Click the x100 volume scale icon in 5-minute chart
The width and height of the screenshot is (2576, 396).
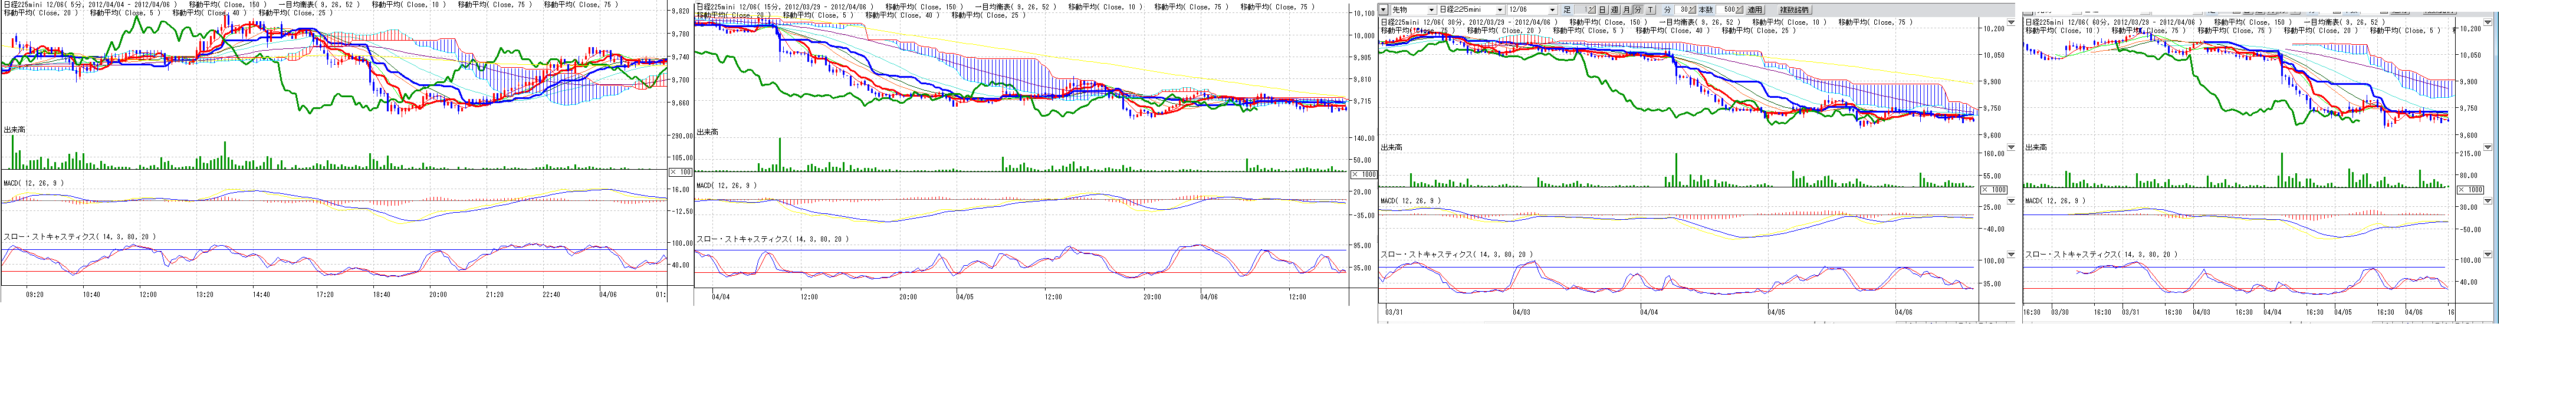tap(680, 172)
